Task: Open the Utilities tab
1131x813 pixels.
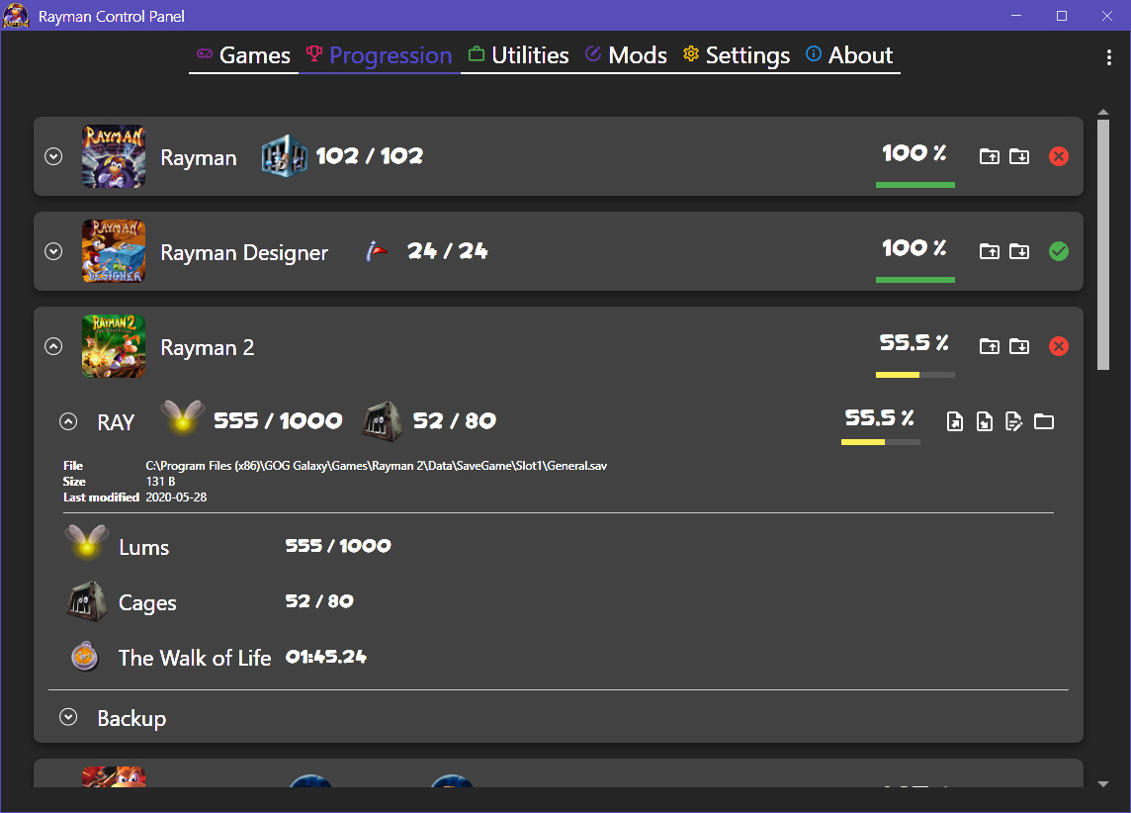Action: click(518, 55)
